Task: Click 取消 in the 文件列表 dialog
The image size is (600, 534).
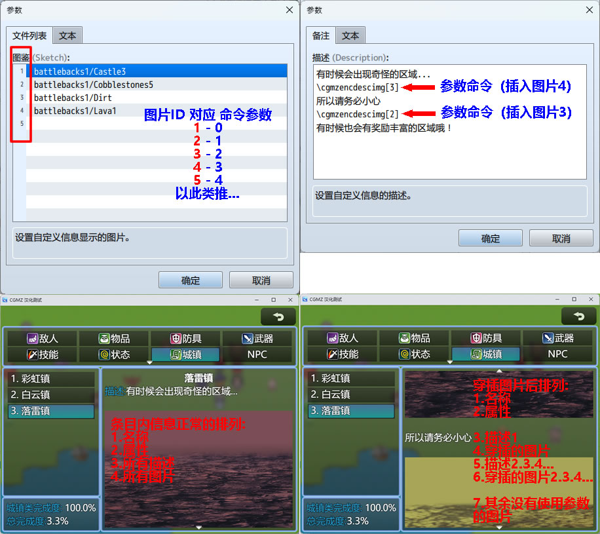Action: (x=261, y=280)
